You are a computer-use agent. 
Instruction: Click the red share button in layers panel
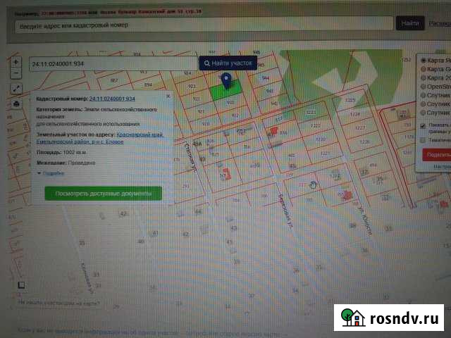(x=437, y=154)
